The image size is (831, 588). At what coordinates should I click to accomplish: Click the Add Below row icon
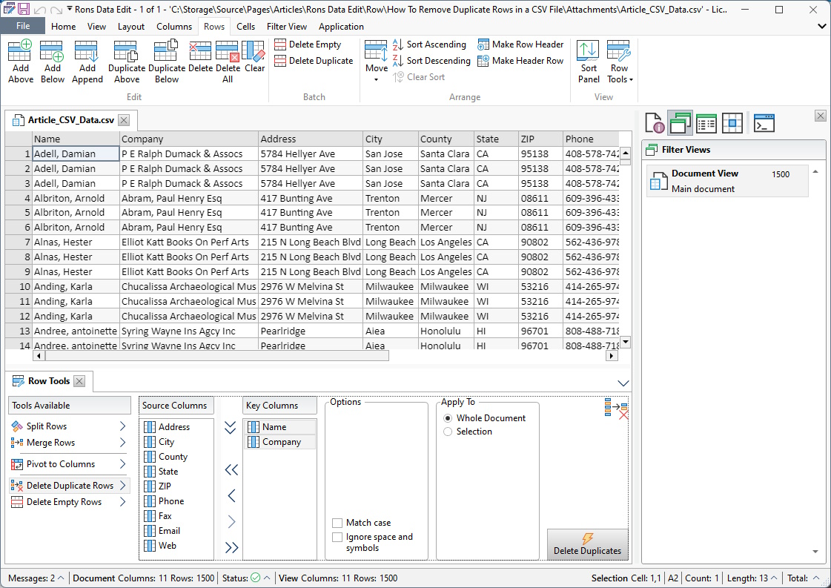[52, 51]
